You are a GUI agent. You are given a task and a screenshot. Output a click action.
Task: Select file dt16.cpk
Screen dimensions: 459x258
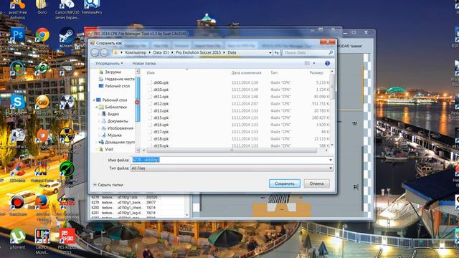(x=161, y=125)
